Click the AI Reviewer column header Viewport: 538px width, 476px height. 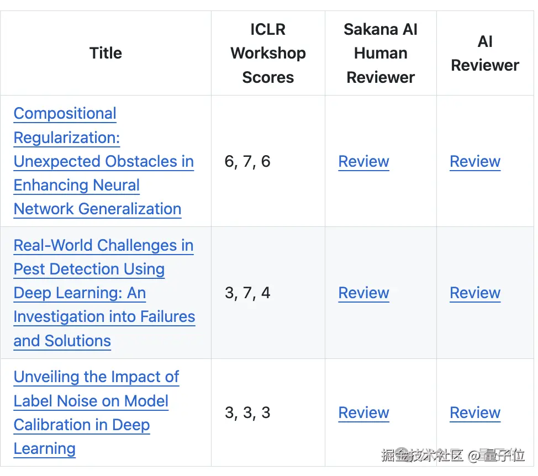pos(485,53)
